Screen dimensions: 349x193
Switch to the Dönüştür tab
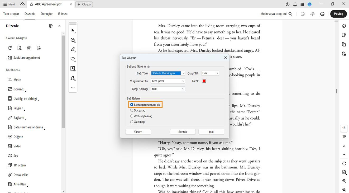click(x=47, y=14)
